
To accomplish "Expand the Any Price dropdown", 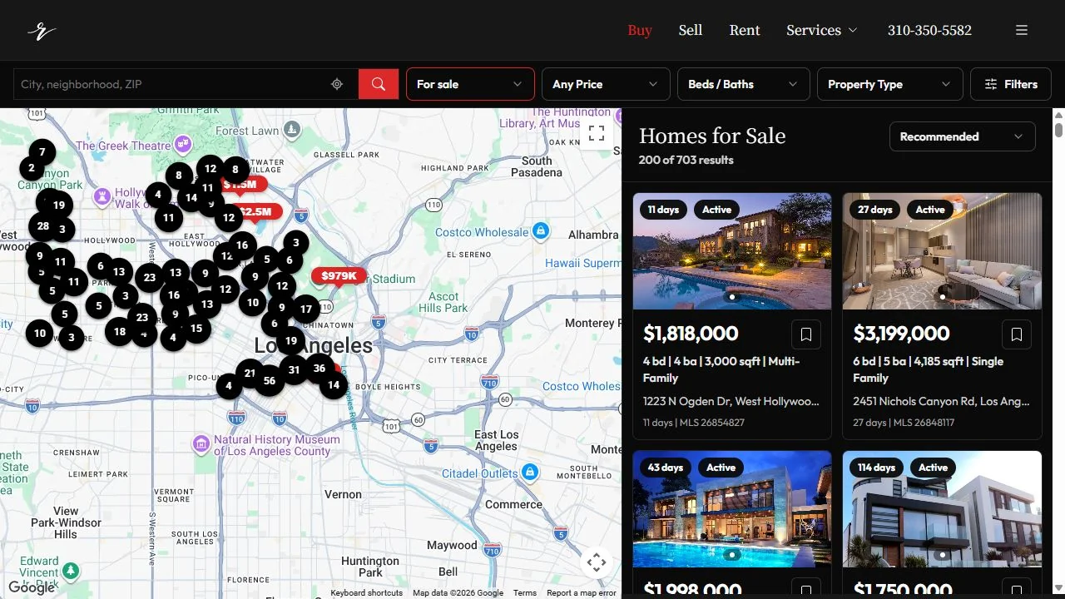I will pos(606,84).
